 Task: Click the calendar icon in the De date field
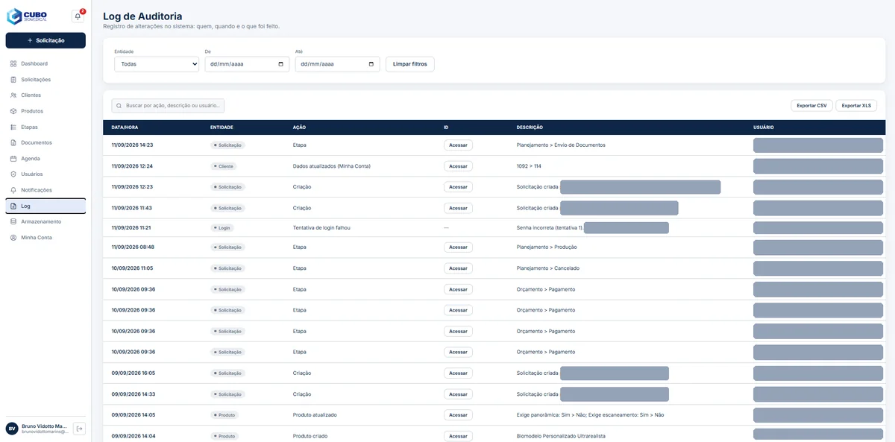coord(280,64)
